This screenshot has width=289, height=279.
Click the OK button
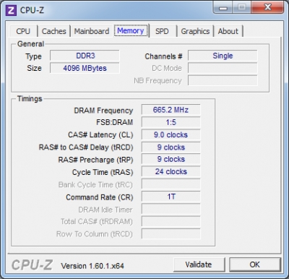pos(255,265)
